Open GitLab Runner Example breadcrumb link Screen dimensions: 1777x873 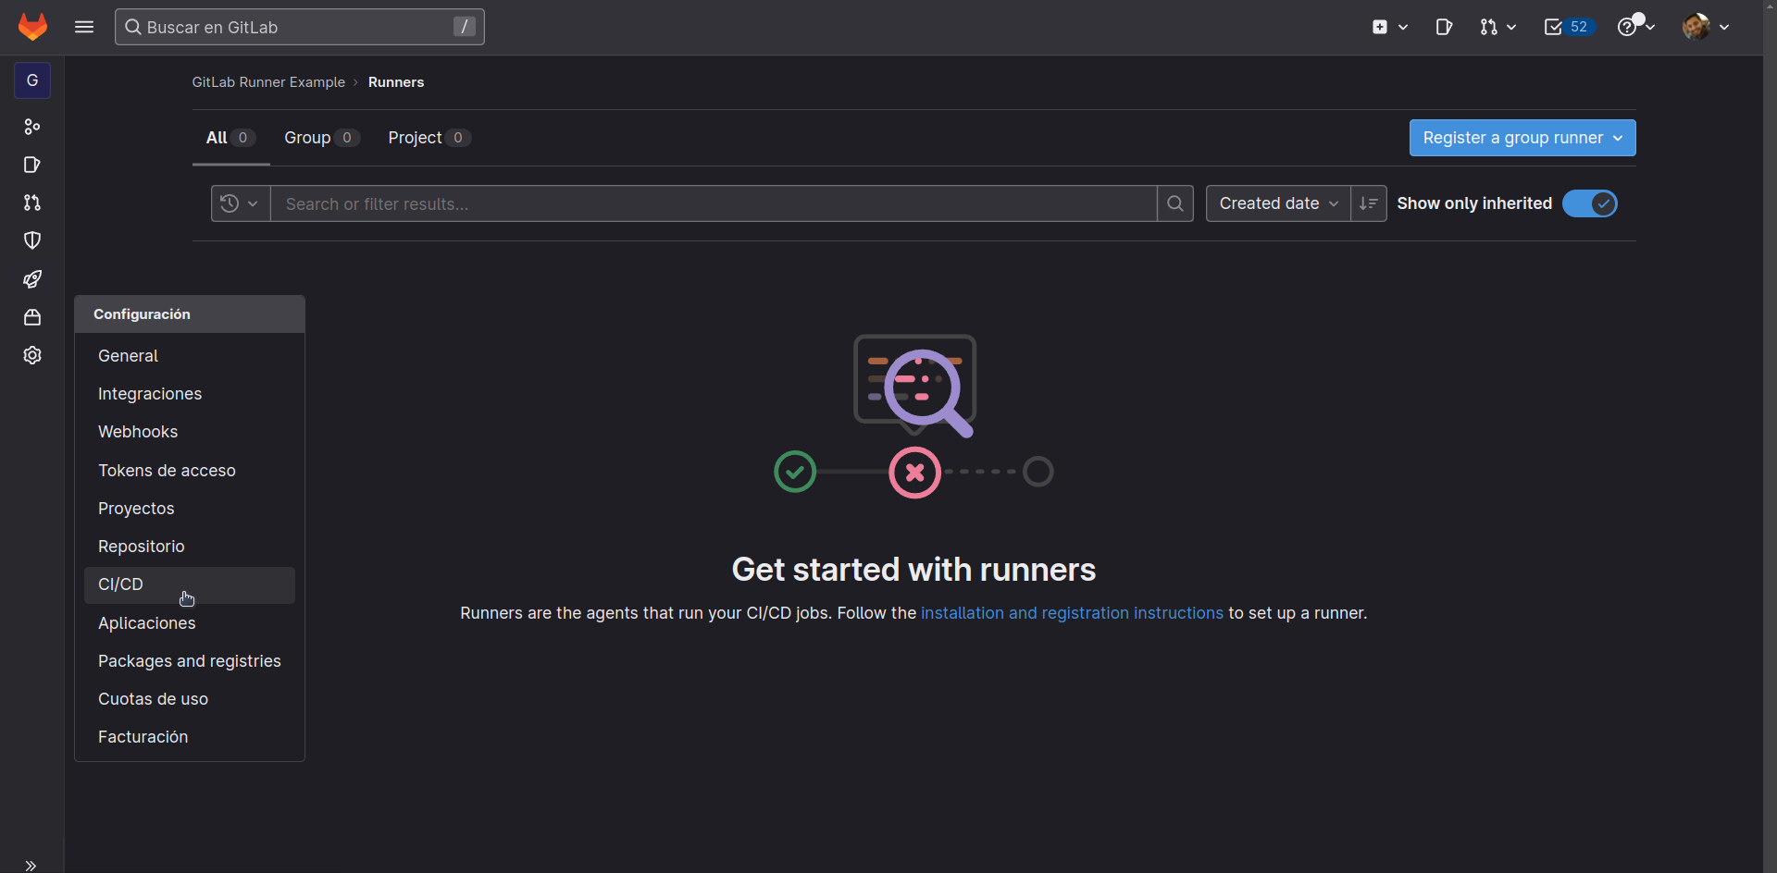click(268, 82)
